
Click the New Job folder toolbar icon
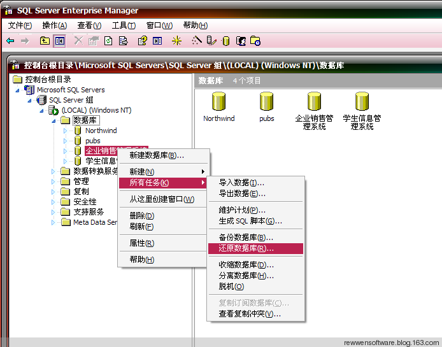point(255,41)
